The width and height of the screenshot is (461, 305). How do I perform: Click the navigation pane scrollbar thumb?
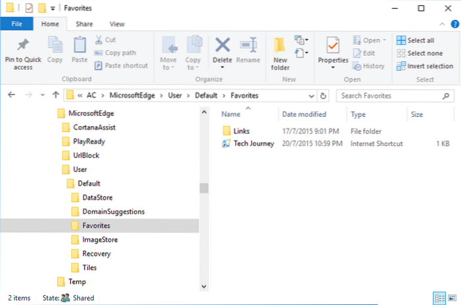(x=203, y=187)
